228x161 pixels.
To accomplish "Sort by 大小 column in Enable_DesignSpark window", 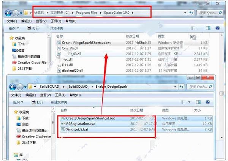I will (x=197, y=110).
